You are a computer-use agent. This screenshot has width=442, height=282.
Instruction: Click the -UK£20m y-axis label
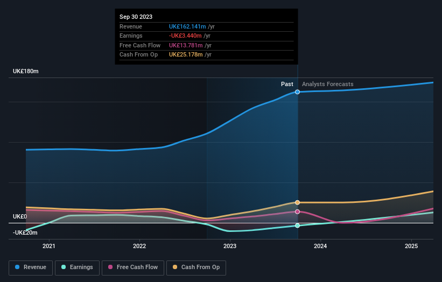[25, 232]
